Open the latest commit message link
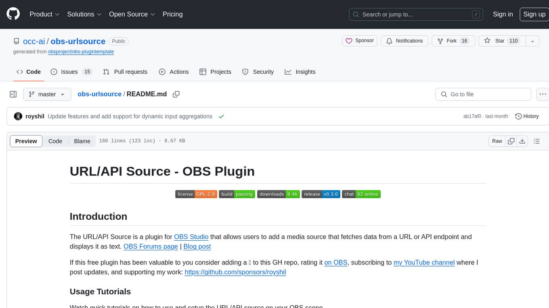The width and height of the screenshot is (549, 308). [130, 116]
